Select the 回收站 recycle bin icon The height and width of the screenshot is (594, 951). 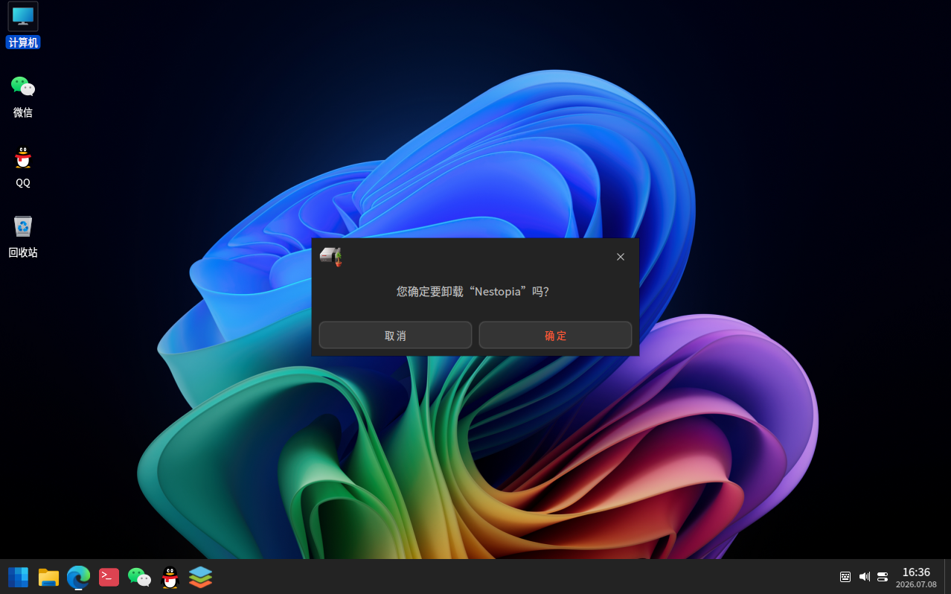pos(23,236)
